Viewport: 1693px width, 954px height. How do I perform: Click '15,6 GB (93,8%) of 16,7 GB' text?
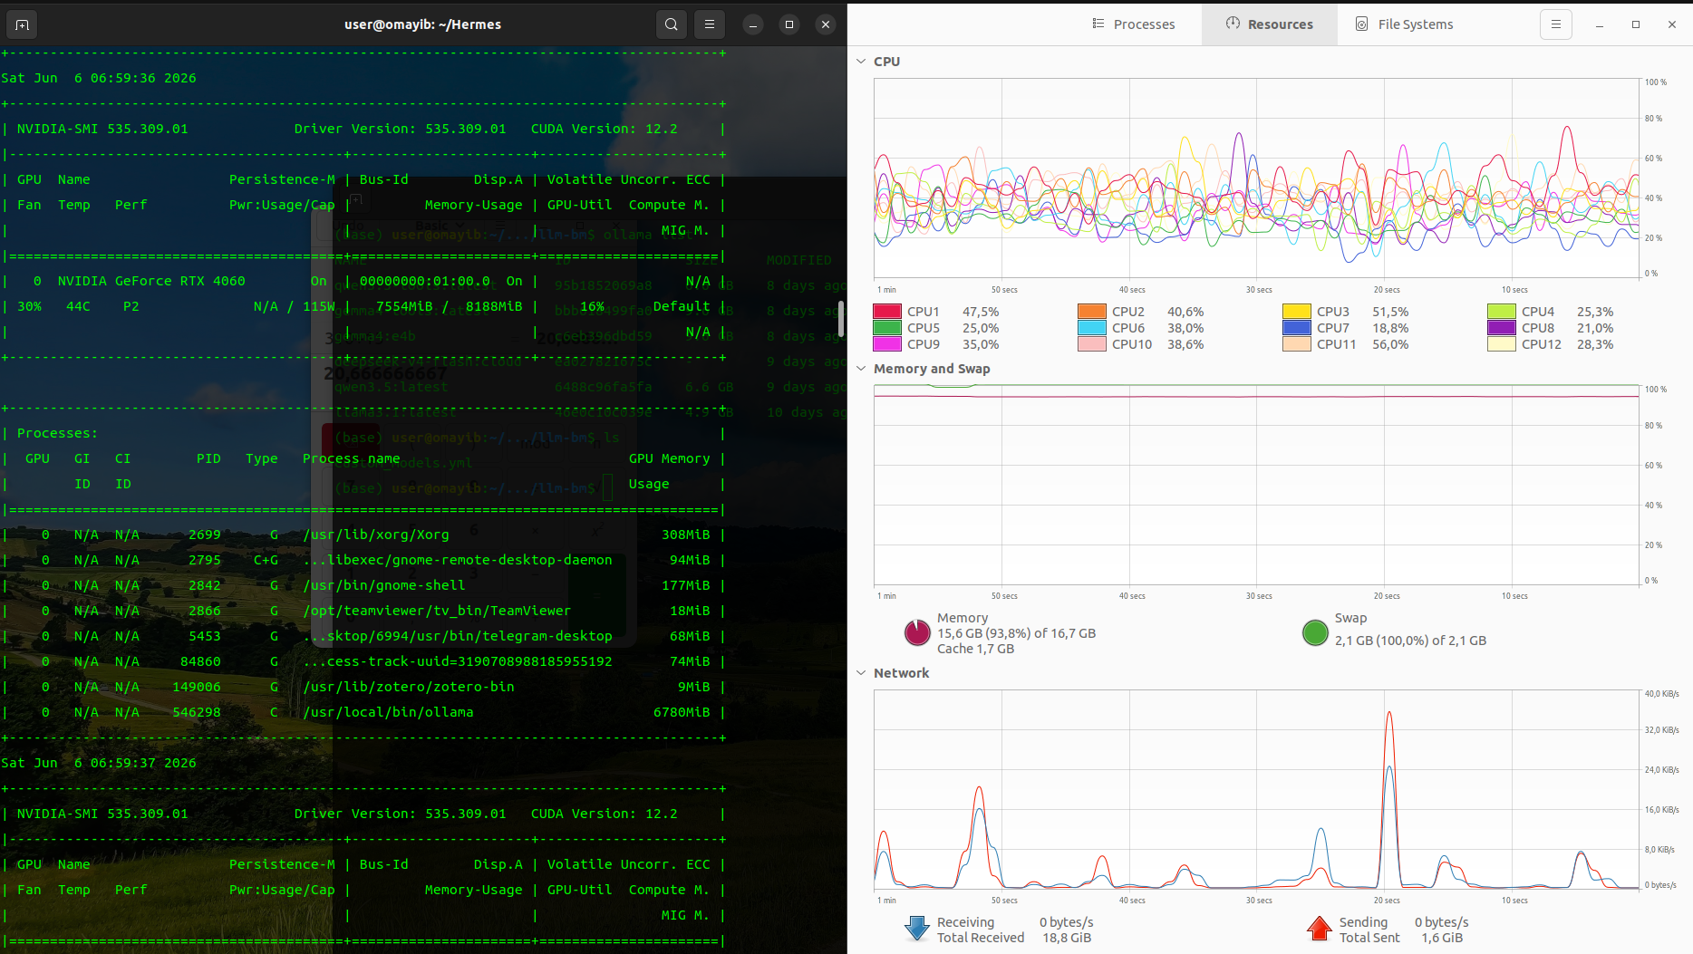[x=1016, y=633]
